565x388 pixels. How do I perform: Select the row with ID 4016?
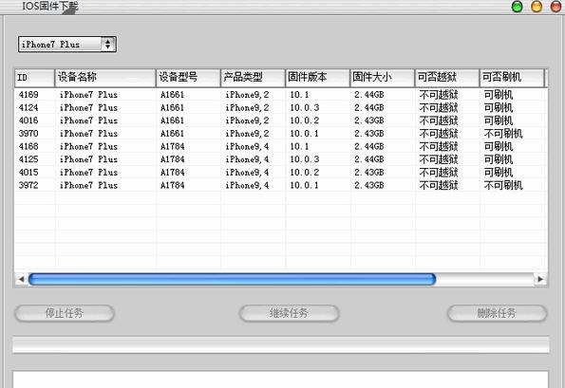(281, 120)
